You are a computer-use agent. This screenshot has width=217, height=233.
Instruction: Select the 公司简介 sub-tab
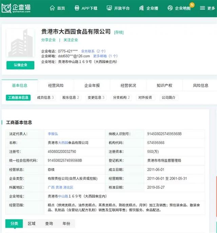(169, 98)
